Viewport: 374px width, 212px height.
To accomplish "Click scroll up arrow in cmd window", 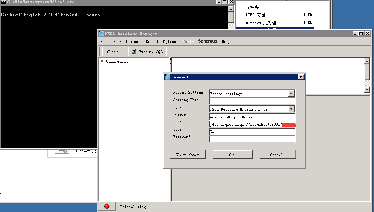I will pos(231,9).
